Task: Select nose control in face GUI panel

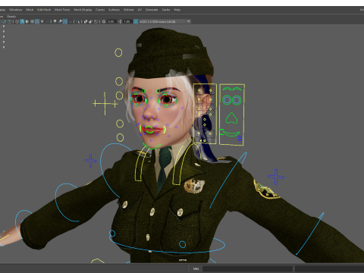Action: (x=231, y=118)
